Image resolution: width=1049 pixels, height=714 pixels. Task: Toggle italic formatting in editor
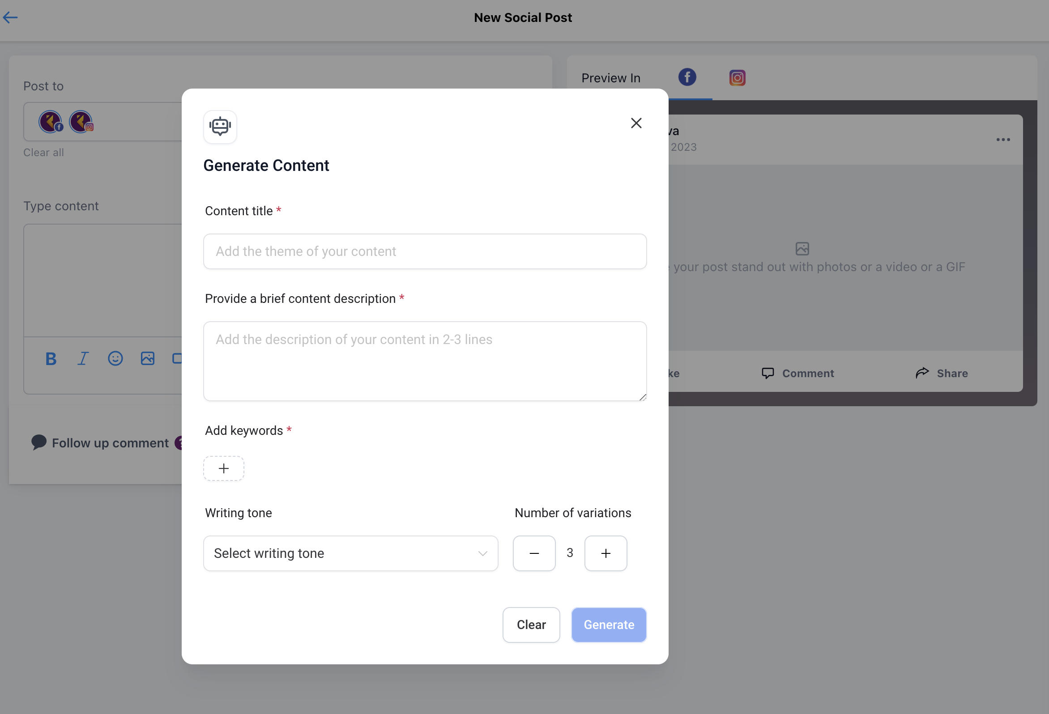click(x=83, y=359)
